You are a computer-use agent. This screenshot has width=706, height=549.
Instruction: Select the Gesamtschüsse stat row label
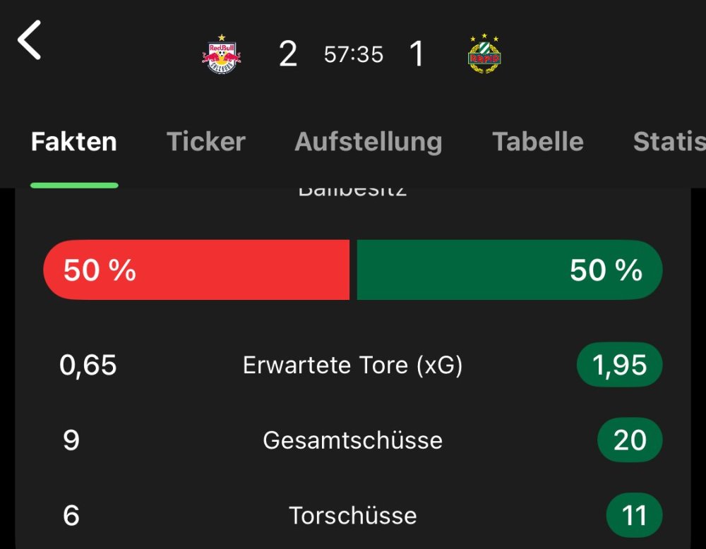352,440
